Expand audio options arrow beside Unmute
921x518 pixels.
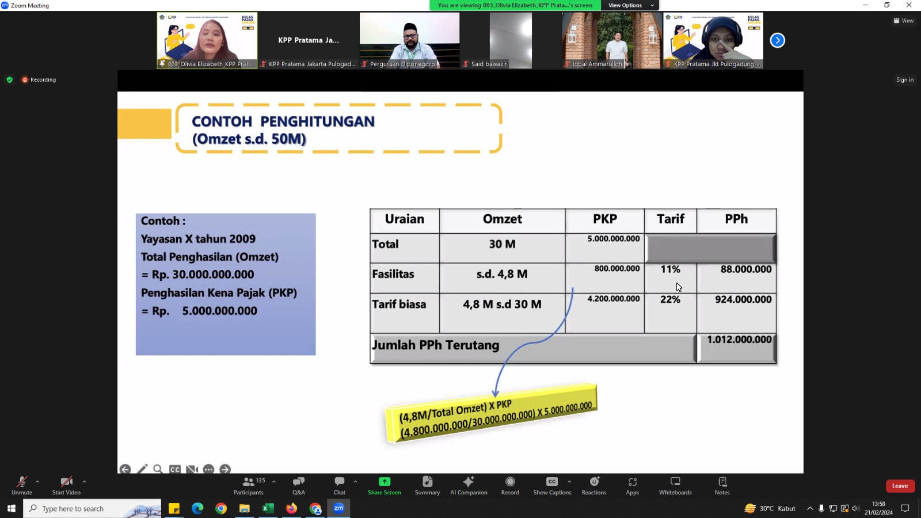click(37, 482)
